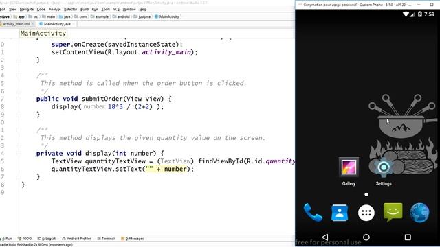Image resolution: width=440 pixels, height=247 pixels.
Task: Click the findViewById call in code
Action: (x=221, y=161)
